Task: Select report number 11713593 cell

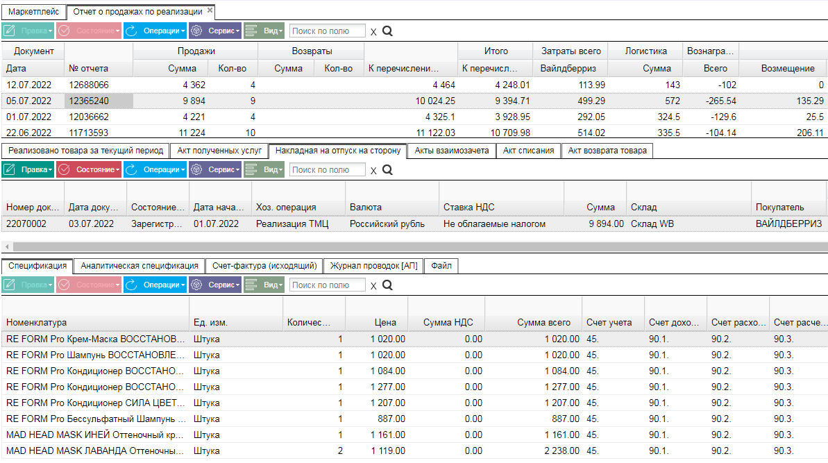Action: [99, 133]
